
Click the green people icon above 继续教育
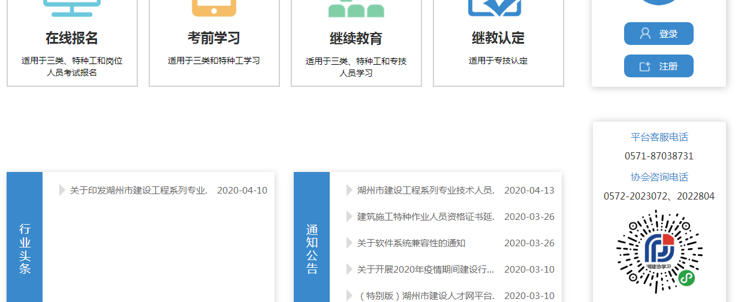356,8
